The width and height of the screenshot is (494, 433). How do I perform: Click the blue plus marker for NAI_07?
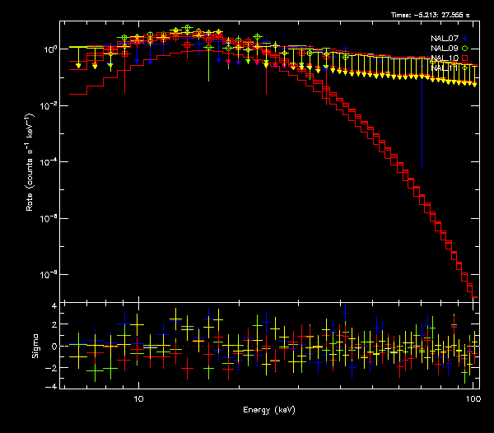[465, 40]
